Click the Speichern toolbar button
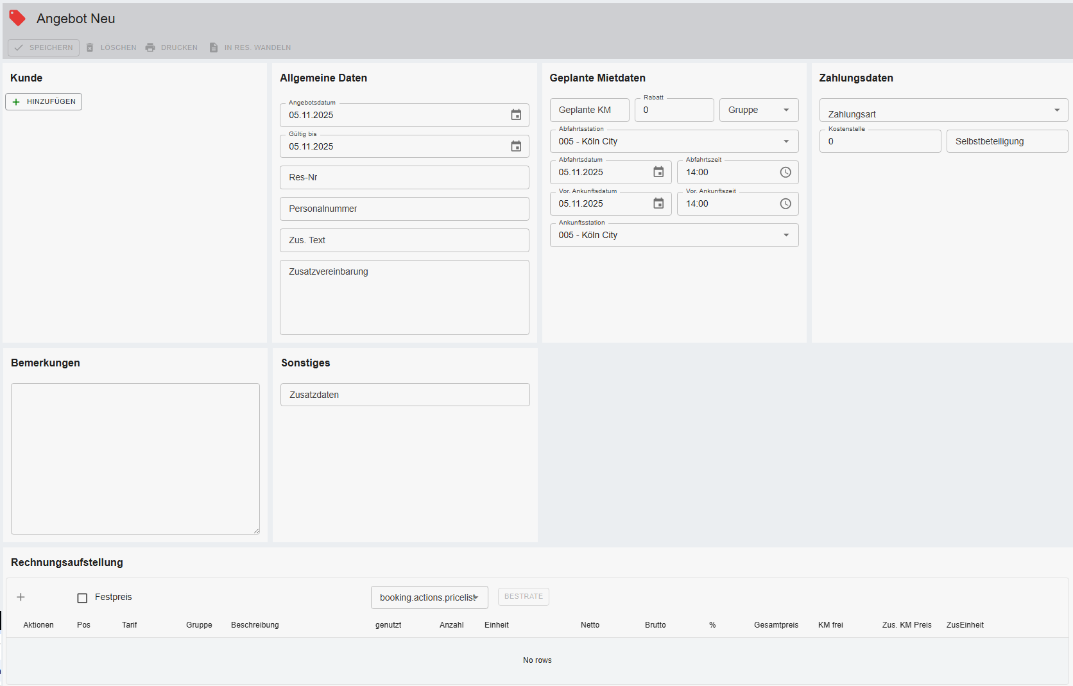1073x686 pixels. coord(44,47)
